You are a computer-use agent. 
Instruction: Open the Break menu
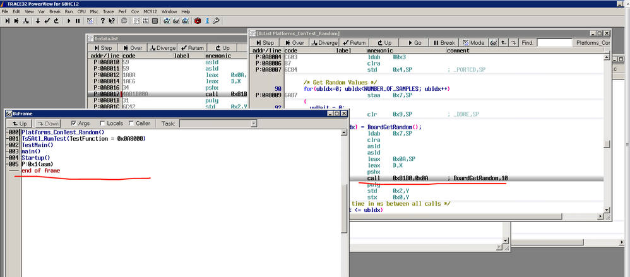coord(55,11)
